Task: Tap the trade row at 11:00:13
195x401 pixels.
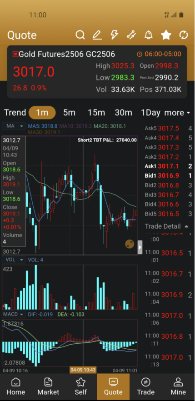Action: tap(169, 360)
